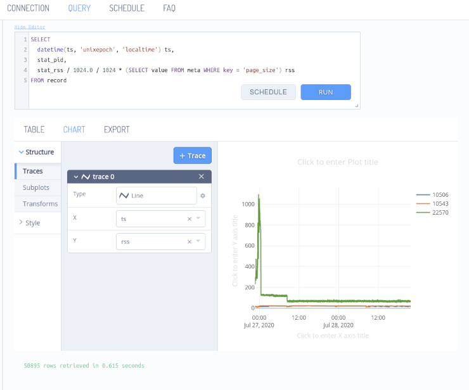Open the X column dropdown arrow
This screenshot has height=390, width=469.
pyautogui.click(x=198, y=218)
